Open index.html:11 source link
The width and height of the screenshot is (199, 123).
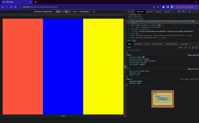pyautogui.click(x=193, y=69)
